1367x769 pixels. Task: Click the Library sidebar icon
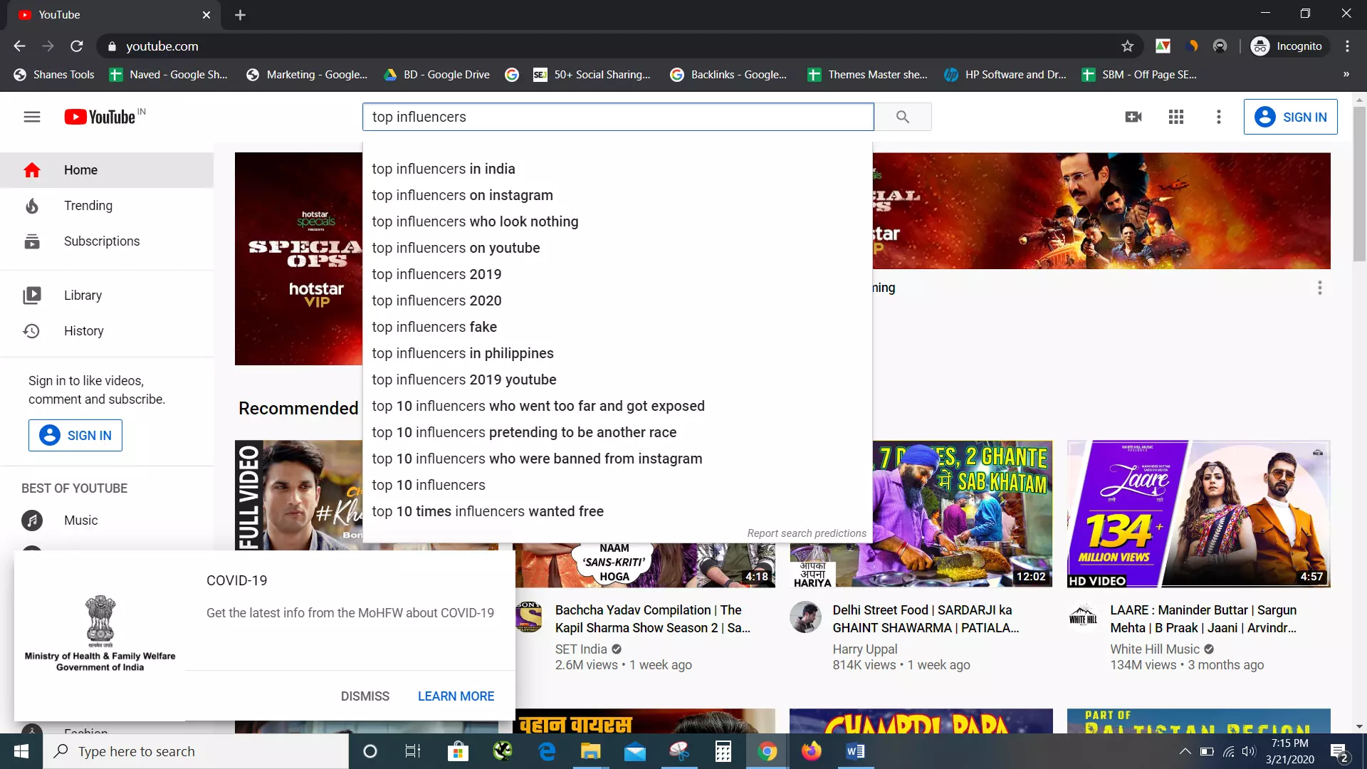[32, 295]
